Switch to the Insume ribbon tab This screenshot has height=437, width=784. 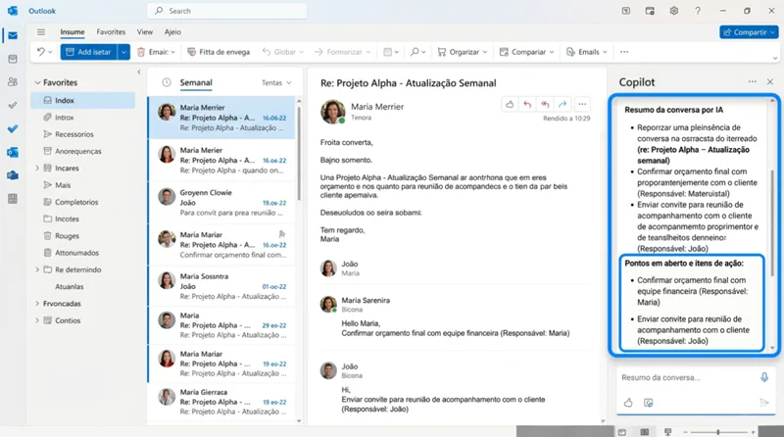[73, 32]
